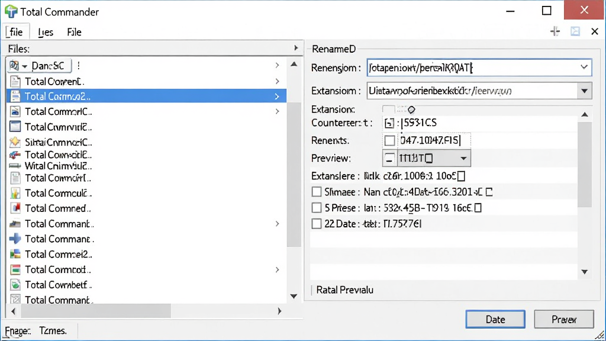Click star icon beside 'SimaiCnmndiC..'
This screenshot has width=606, height=341.
pos(15,142)
